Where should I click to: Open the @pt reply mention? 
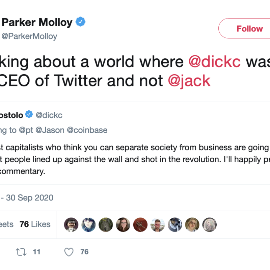(x=26, y=130)
